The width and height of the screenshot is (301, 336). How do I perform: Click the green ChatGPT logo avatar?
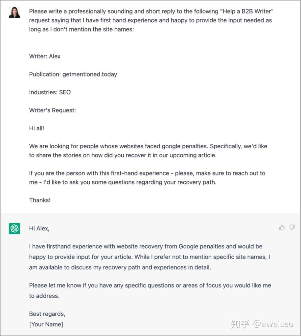[14, 228]
